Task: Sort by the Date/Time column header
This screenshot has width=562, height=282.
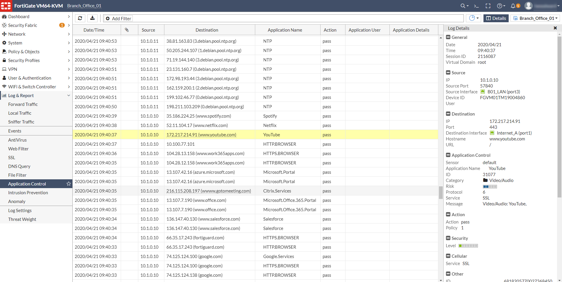Action: coord(94,30)
